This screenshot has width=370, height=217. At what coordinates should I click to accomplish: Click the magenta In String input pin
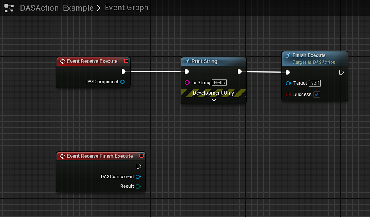pos(187,83)
